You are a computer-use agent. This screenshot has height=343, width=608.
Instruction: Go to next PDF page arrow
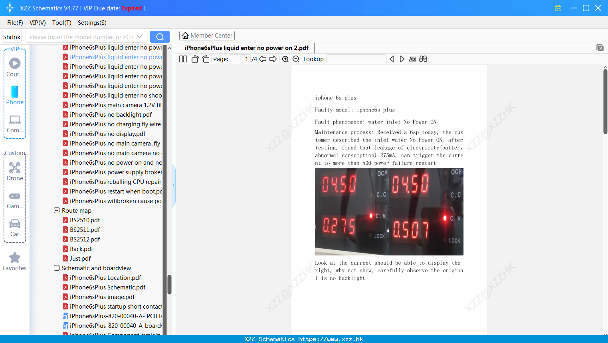pyautogui.click(x=273, y=59)
